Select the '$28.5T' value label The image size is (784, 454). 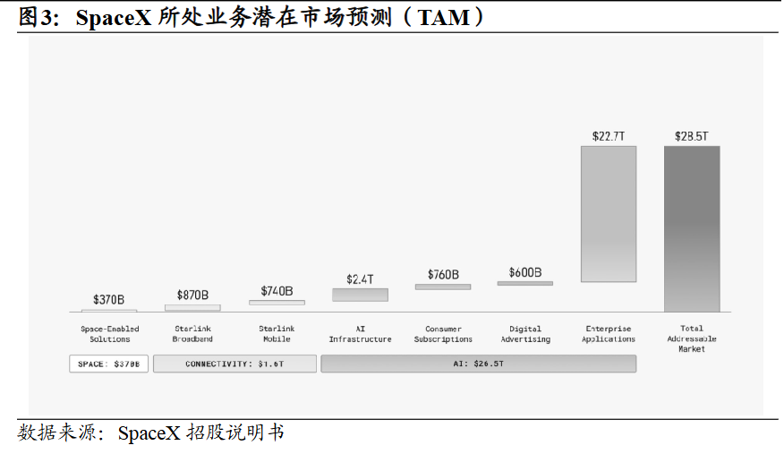692,136
